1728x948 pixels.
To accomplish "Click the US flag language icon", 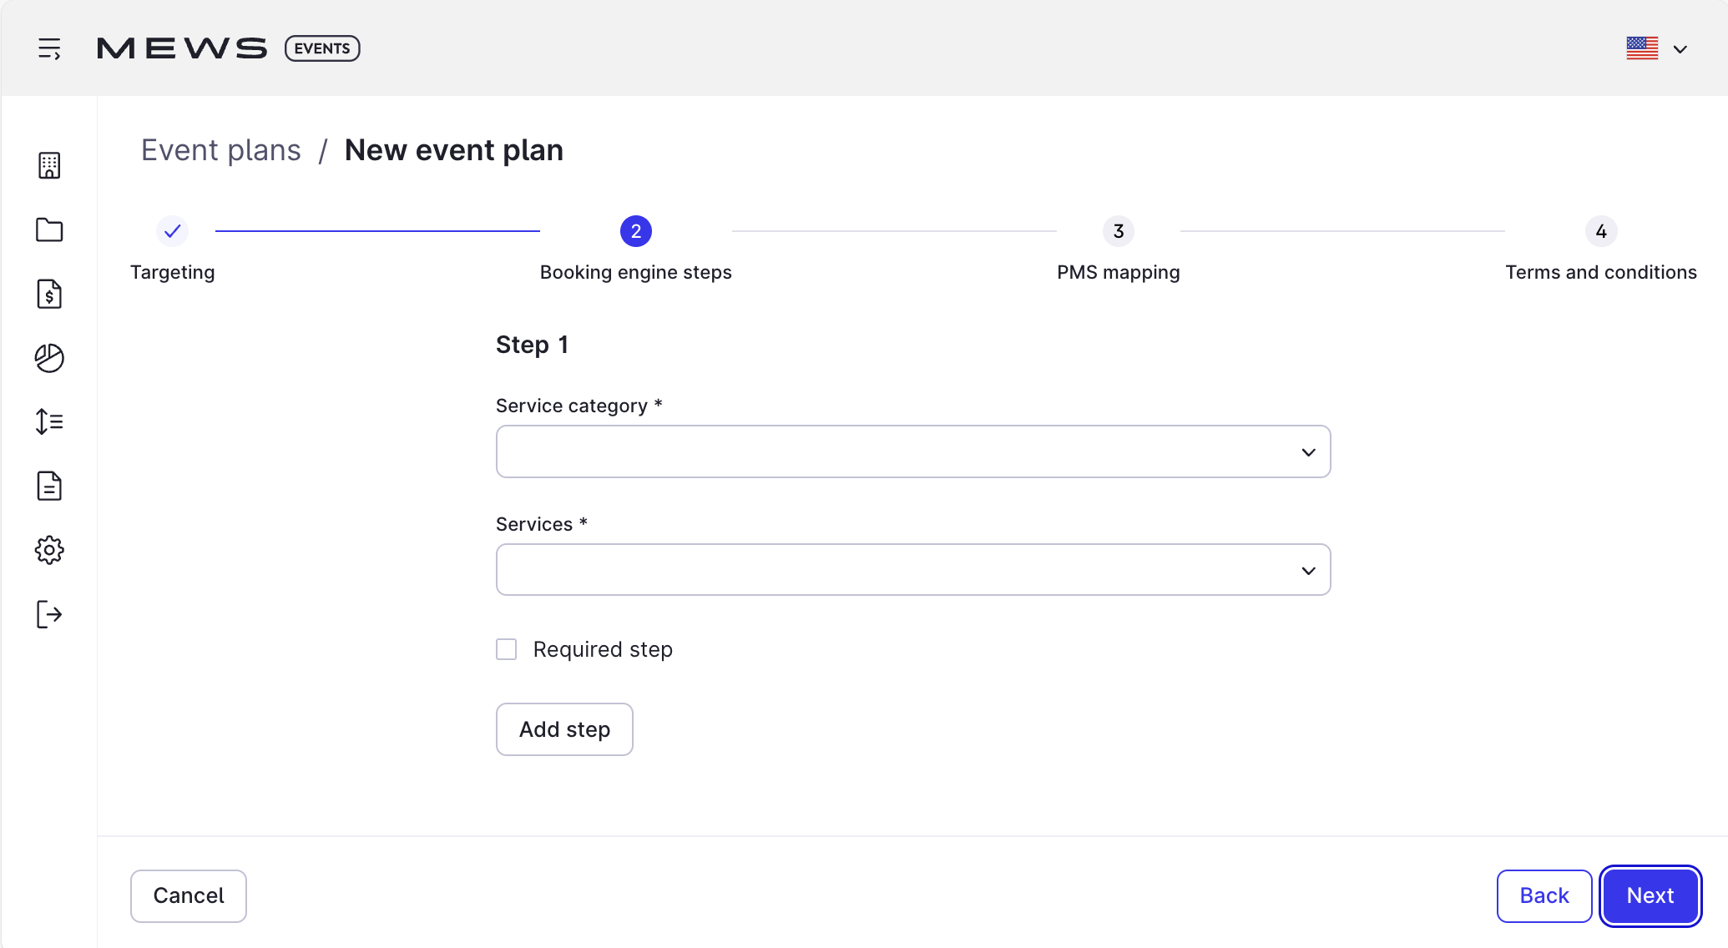I will pyautogui.click(x=1642, y=48).
